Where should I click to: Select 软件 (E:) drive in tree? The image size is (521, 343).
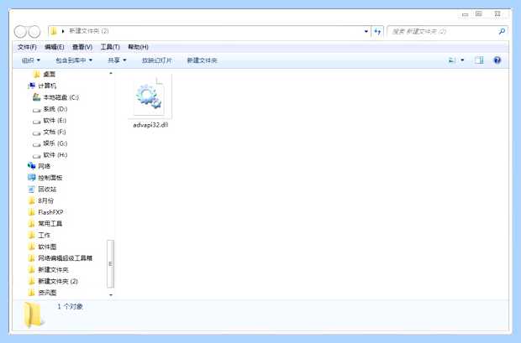(55, 121)
